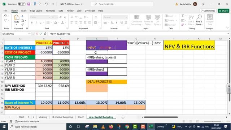Click the Save icon in title bar
Image resolution: width=231 pixels, height=130 pixels.
(29, 4)
